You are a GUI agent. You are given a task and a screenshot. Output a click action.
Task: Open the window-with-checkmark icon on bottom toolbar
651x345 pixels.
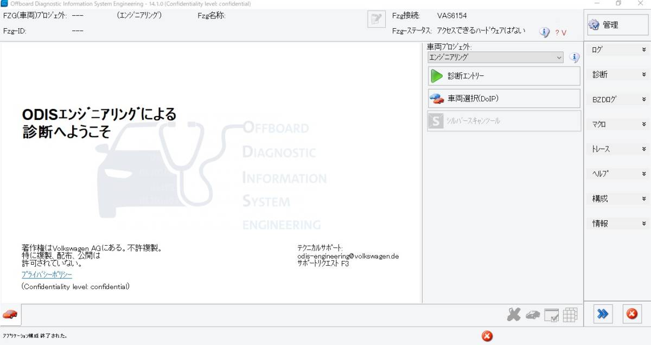552,315
